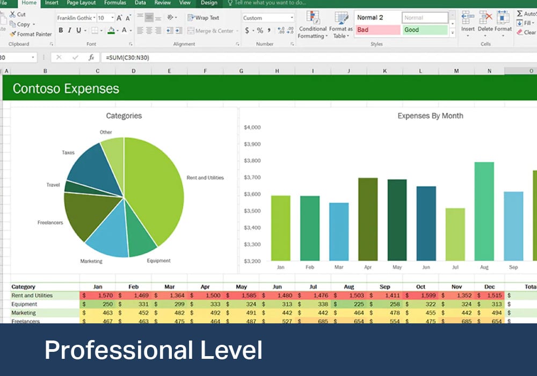537x376 pixels.
Task: Cancel the formula bar entry
Action: tap(59, 57)
